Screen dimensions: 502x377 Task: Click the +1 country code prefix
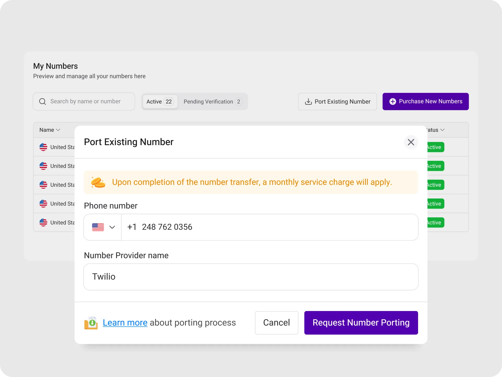click(x=132, y=227)
